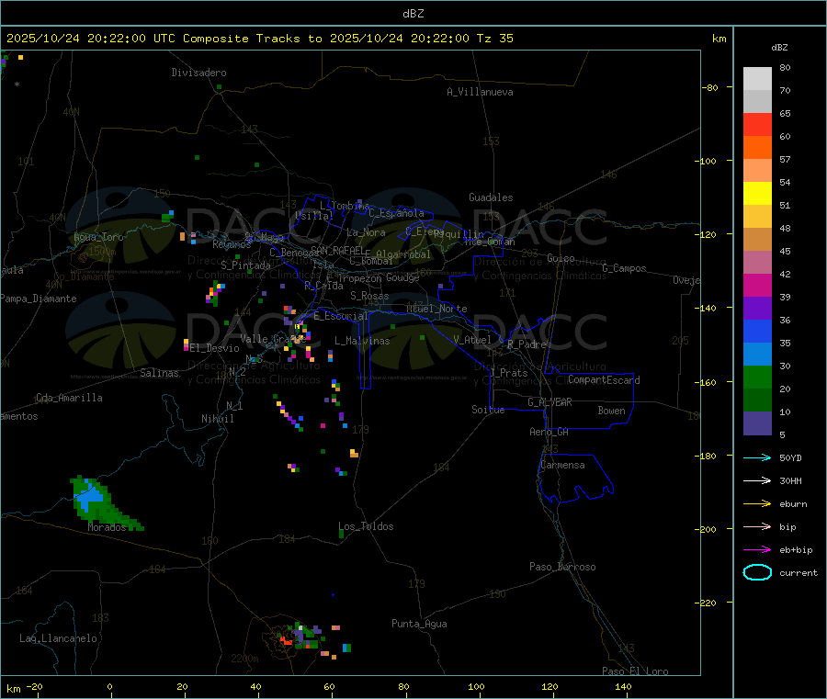827x699 pixels.
Task: Click the 30HM white arrow legend icon
Action: pyautogui.click(x=757, y=480)
